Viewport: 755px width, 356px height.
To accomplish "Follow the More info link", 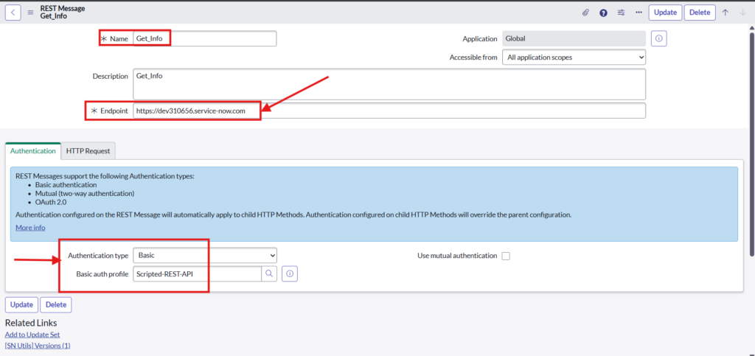I will click(30, 228).
